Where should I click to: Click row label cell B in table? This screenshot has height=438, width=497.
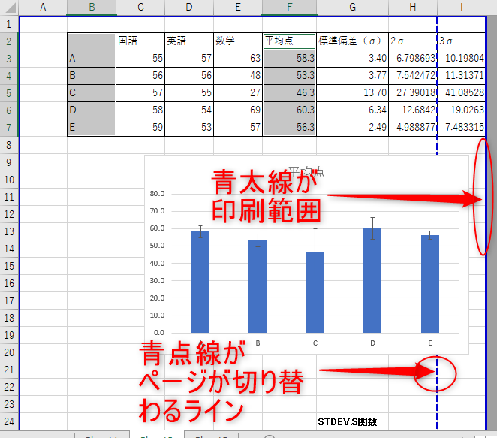(92, 75)
